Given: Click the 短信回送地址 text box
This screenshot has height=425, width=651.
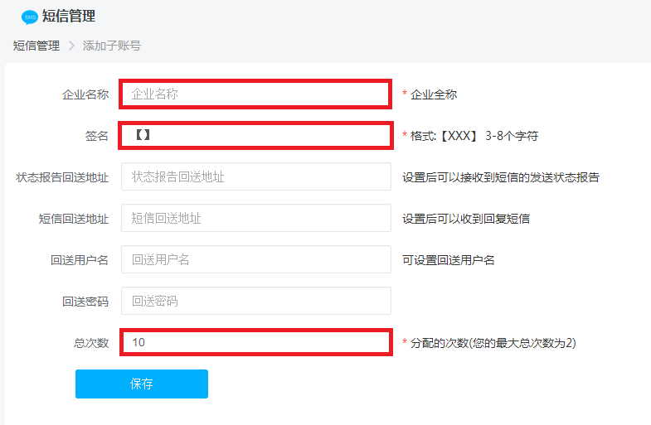Looking at the screenshot, I should [256, 218].
